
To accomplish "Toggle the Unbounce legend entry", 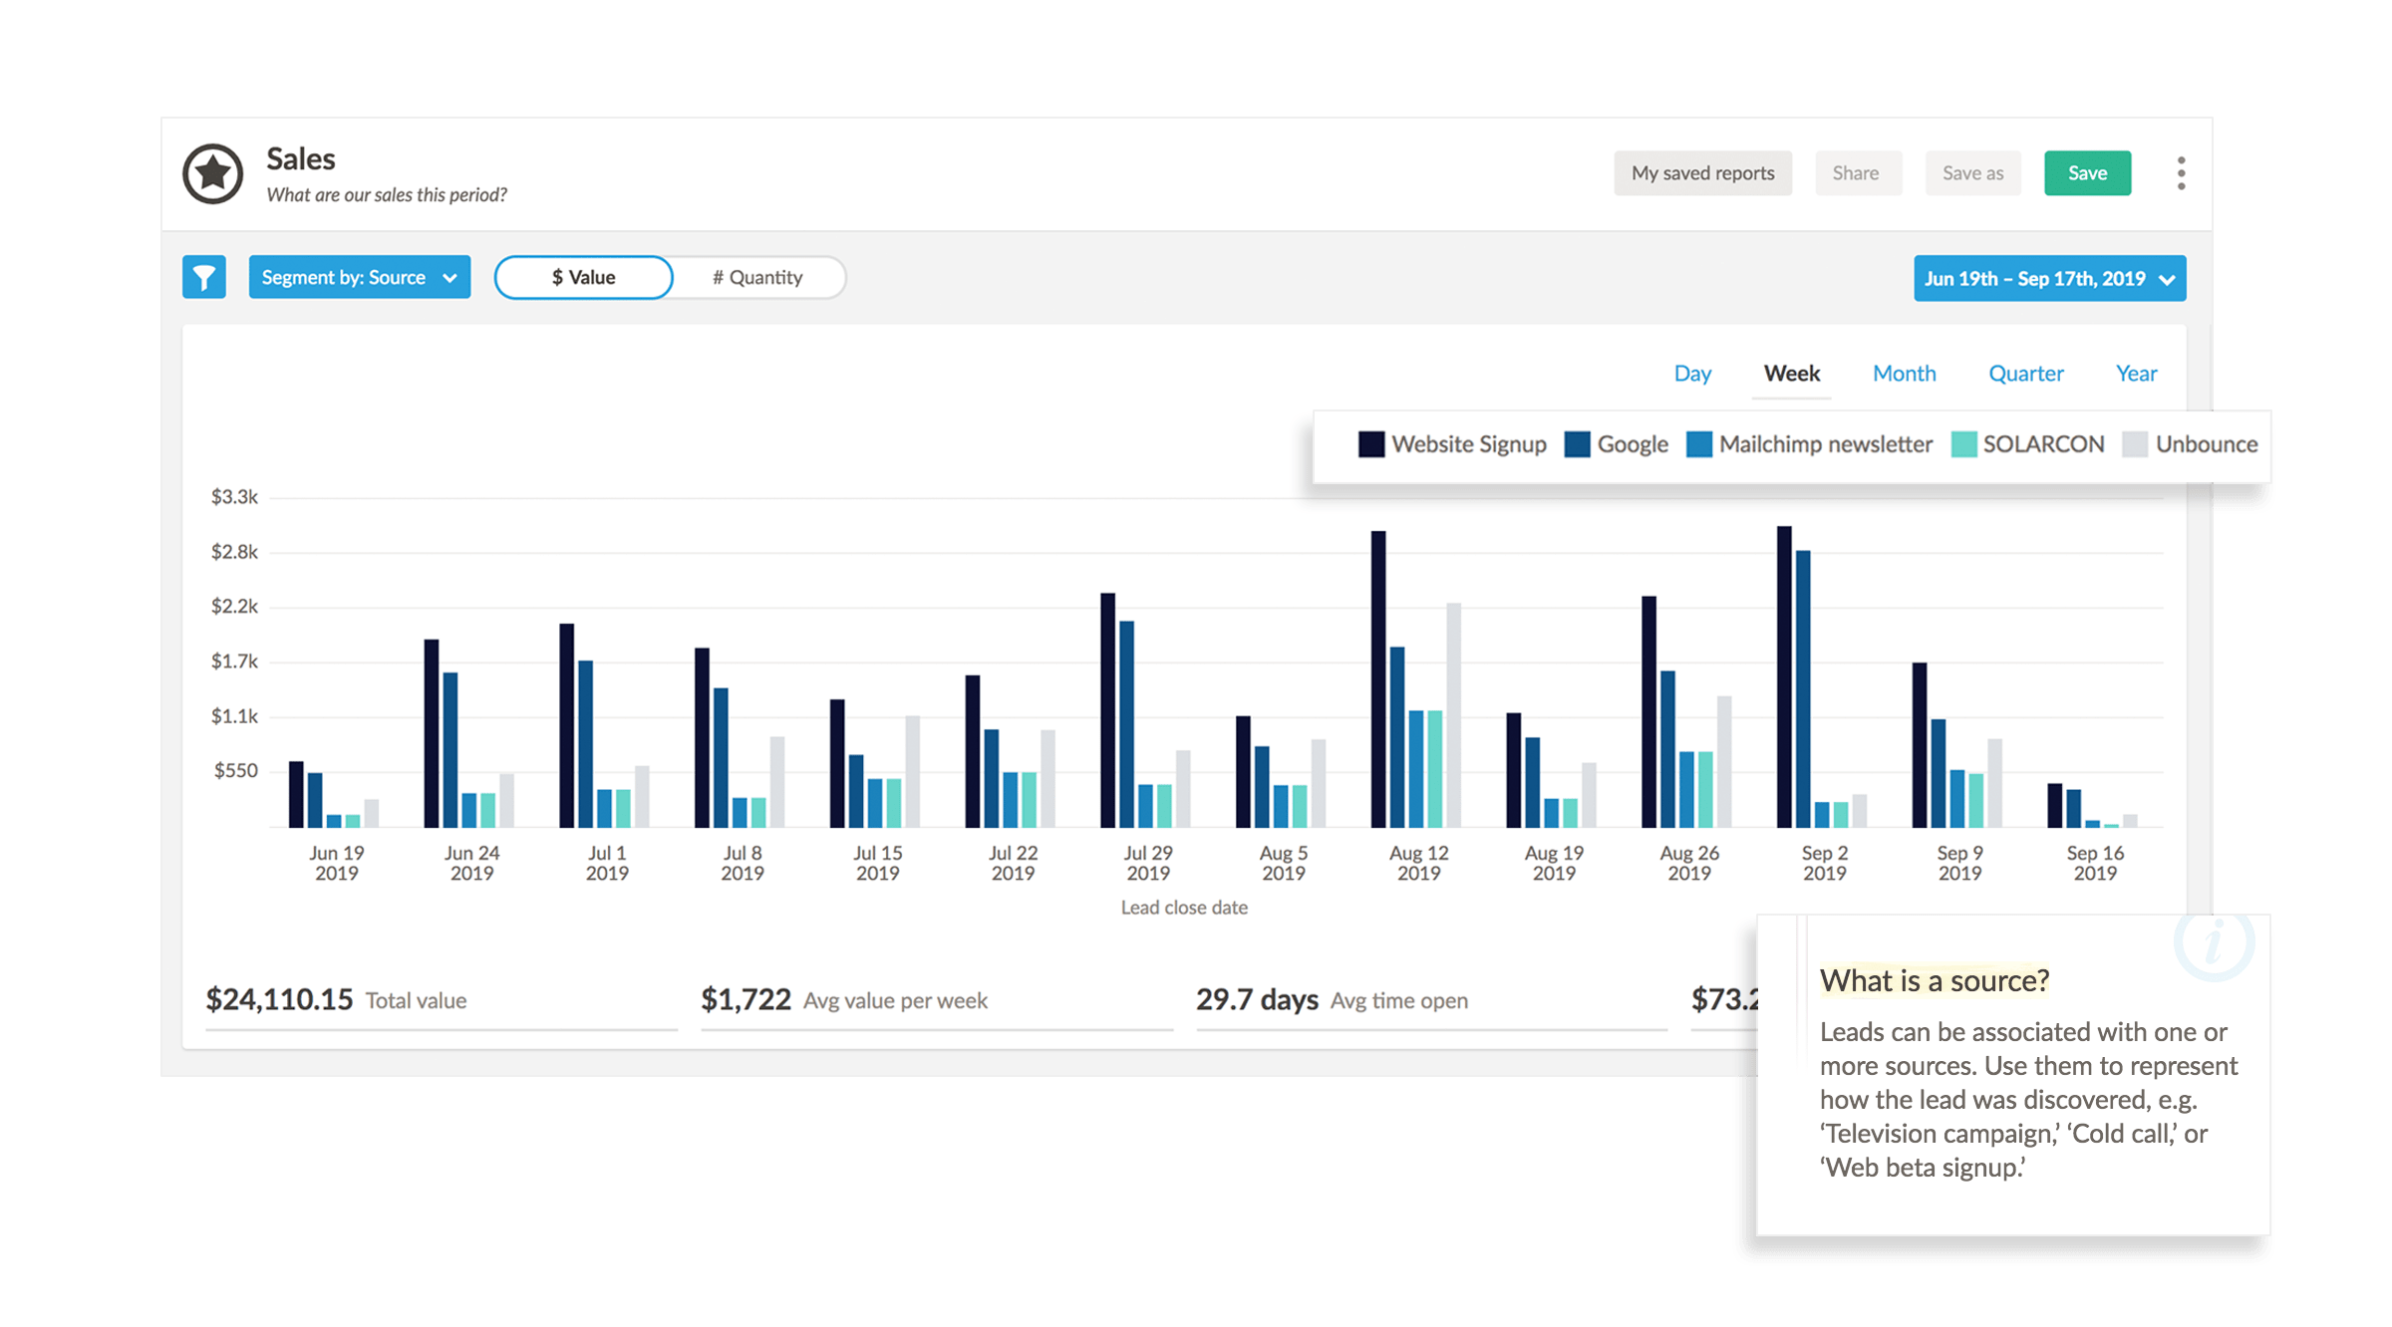I will click(2191, 444).
